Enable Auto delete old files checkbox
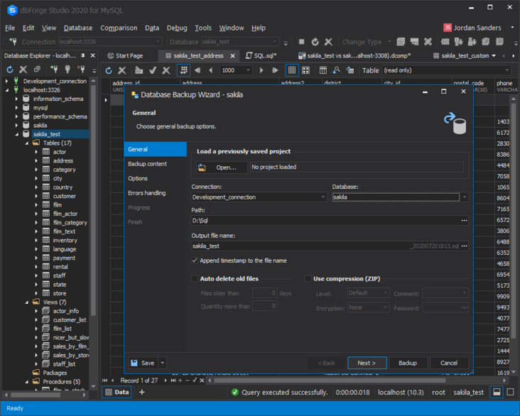Viewport: 520px width, 416px height. tap(195, 279)
